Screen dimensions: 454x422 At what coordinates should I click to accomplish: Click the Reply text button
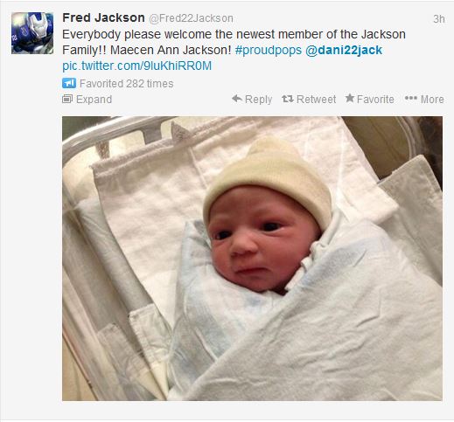[x=258, y=100]
